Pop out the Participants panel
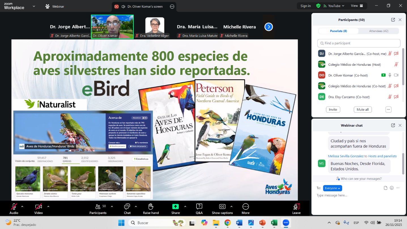This screenshot has width=407, height=229. (x=393, y=20)
